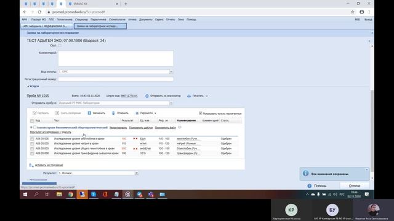Click the info icon in saved notification

coord(305,173)
